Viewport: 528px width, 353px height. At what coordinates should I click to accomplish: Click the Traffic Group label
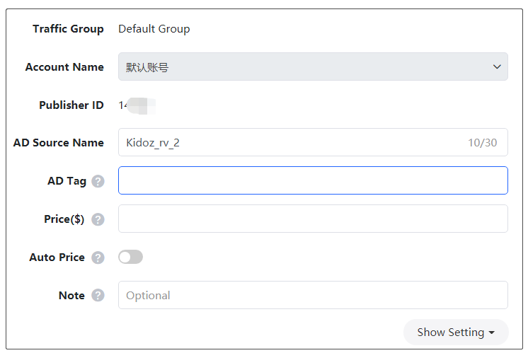point(68,29)
